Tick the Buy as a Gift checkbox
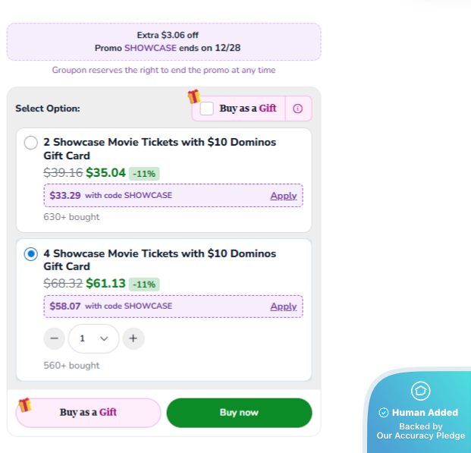 tap(207, 109)
